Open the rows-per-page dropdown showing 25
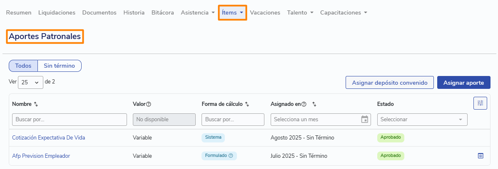 pyautogui.click(x=30, y=82)
